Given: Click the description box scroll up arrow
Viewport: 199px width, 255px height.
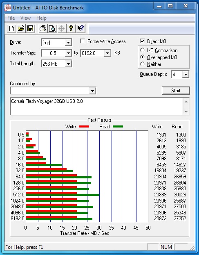Looking at the screenshot, I should tap(186, 102).
